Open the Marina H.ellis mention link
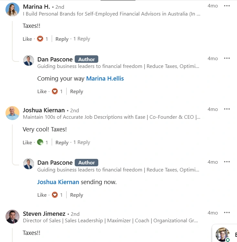Screen dimensions: 237x242 click(x=105, y=79)
